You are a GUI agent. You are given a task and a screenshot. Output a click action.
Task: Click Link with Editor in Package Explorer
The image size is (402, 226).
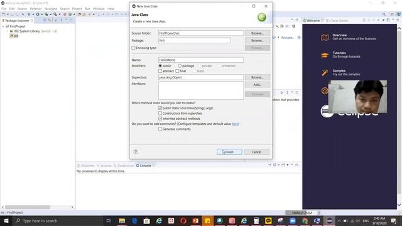point(49,20)
